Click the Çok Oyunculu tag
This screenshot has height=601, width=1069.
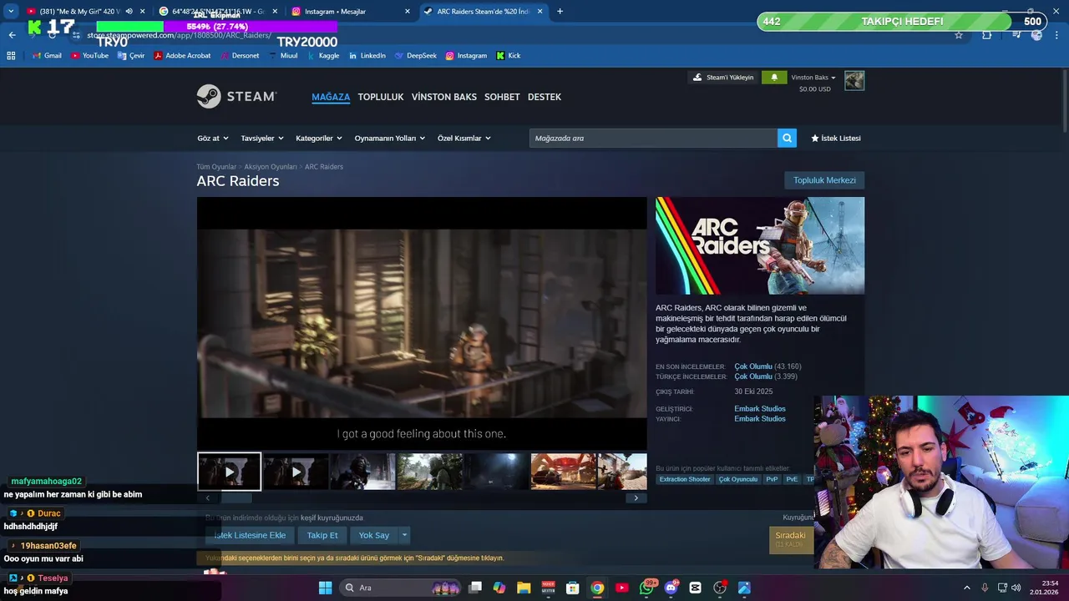click(738, 479)
